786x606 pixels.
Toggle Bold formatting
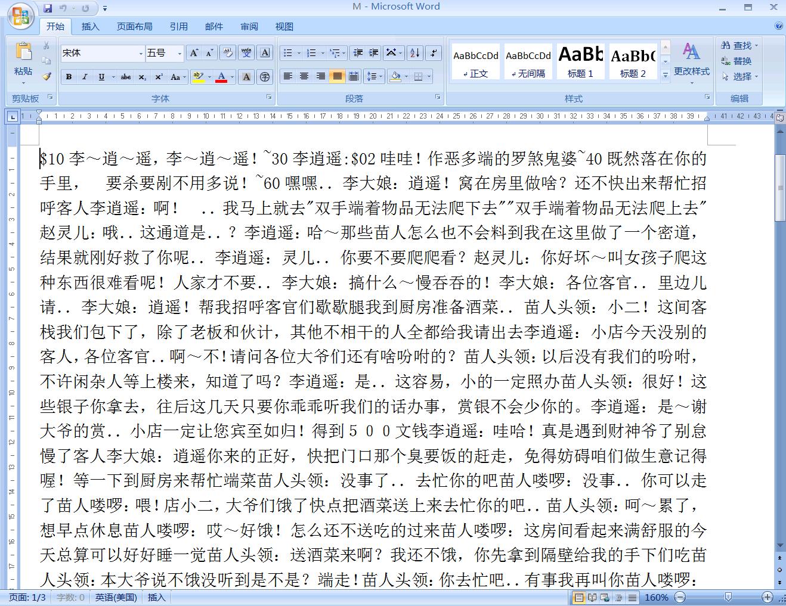pos(69,77)
